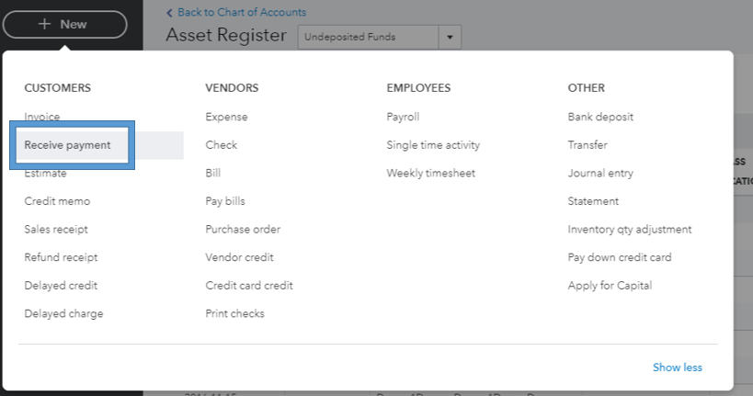The width and height of the screenshot is (753, 396).
Task: Open Payroll under Employees
Action: click(403, 117)
